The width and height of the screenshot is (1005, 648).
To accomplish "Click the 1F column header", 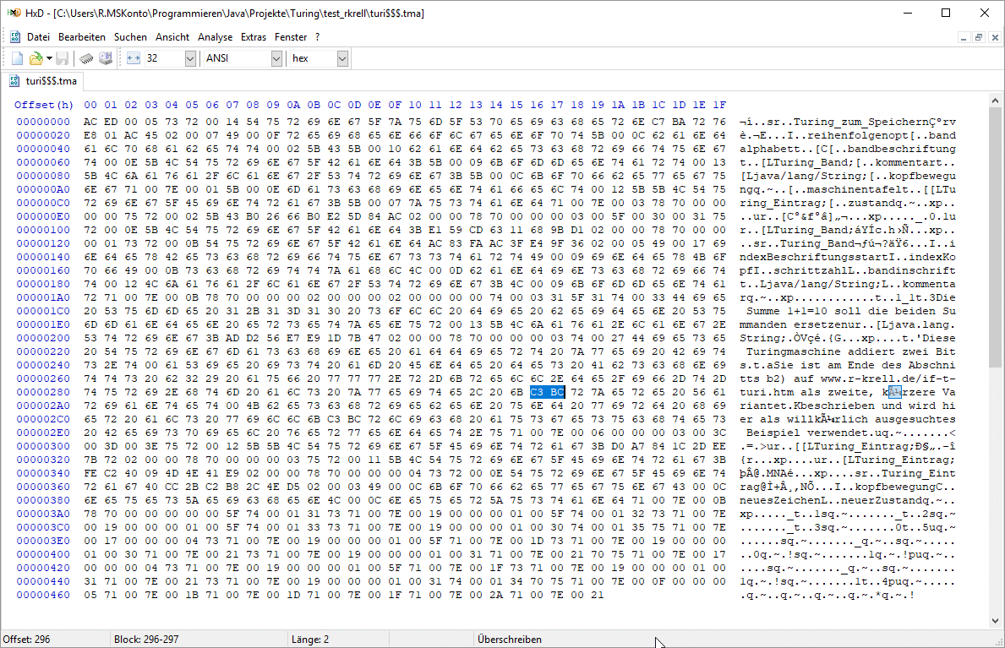I will (720, 105).
